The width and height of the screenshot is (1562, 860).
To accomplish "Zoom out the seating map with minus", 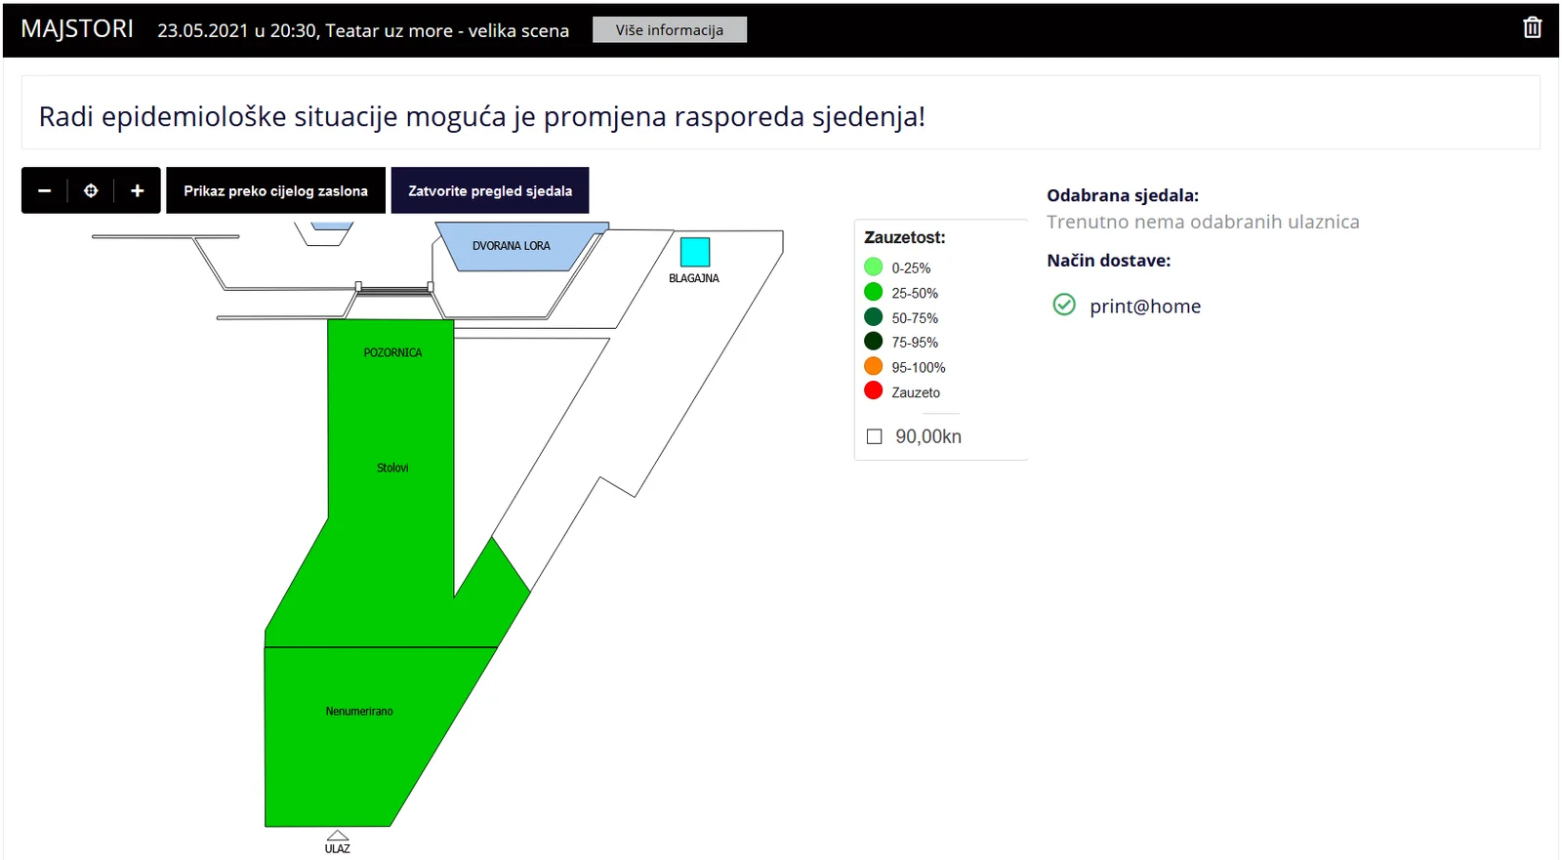I will tap(45, 191).
